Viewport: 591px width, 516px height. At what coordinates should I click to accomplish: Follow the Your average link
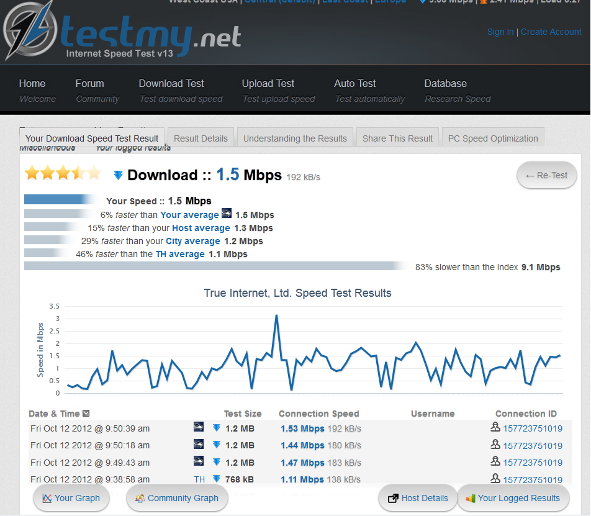click(x=189, y=215)
